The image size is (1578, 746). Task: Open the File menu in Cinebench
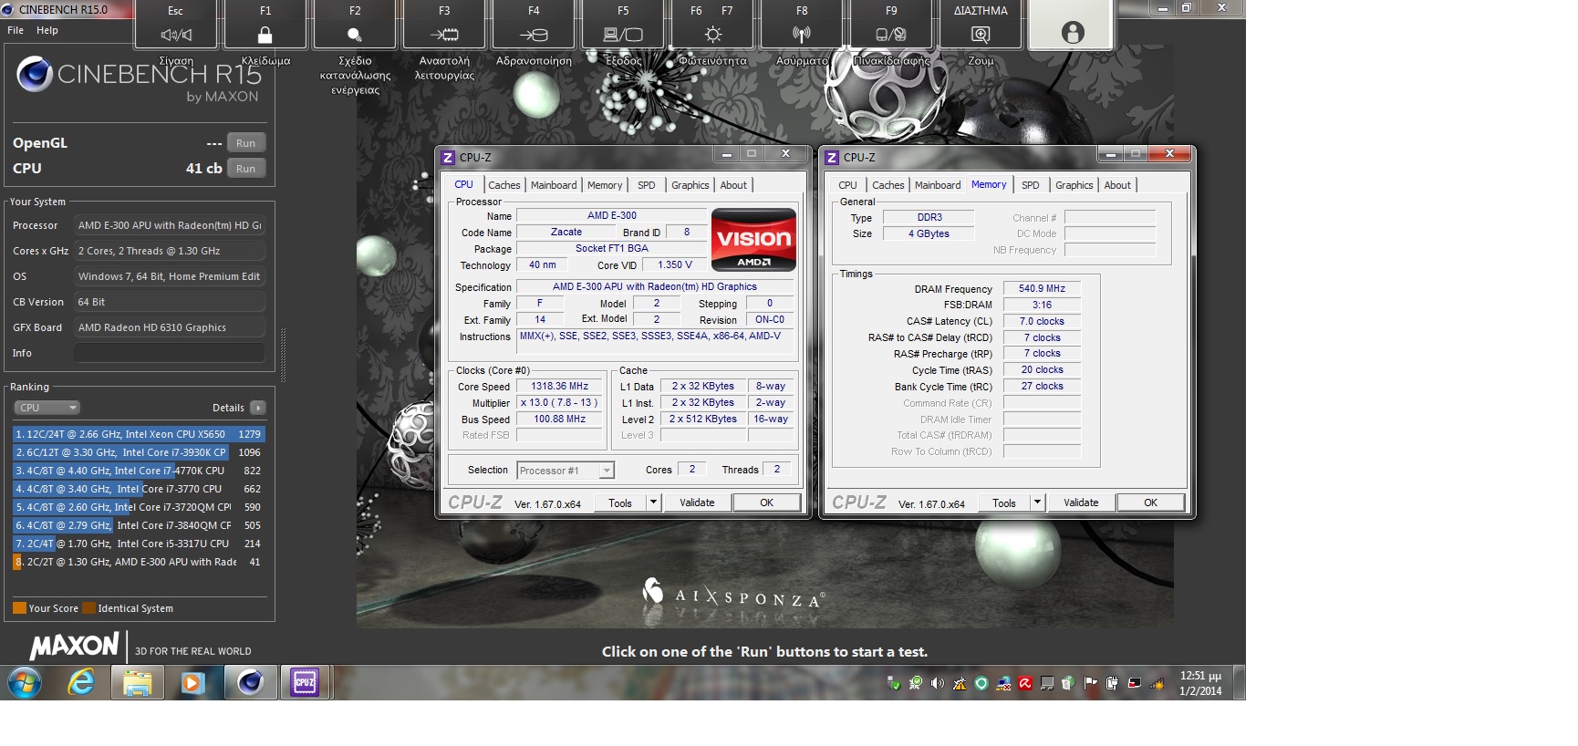(16, 30)
